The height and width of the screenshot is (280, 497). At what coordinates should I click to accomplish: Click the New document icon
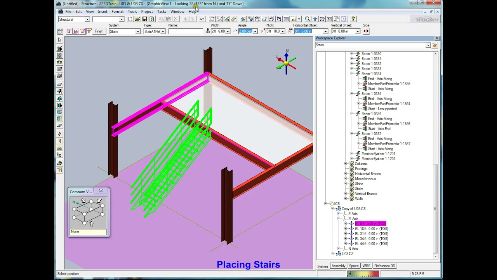click(x=130, y=19)
